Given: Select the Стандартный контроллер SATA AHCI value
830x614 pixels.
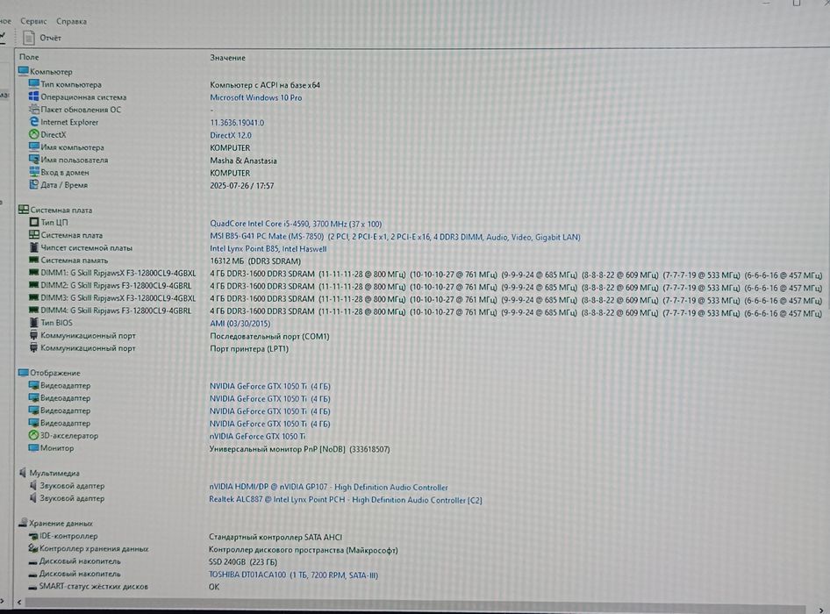Looking at the screenshot, I should click(275, 537).
